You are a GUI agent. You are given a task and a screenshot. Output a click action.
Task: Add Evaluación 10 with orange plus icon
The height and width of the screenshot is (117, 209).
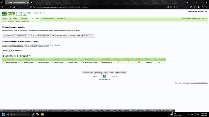139,62
